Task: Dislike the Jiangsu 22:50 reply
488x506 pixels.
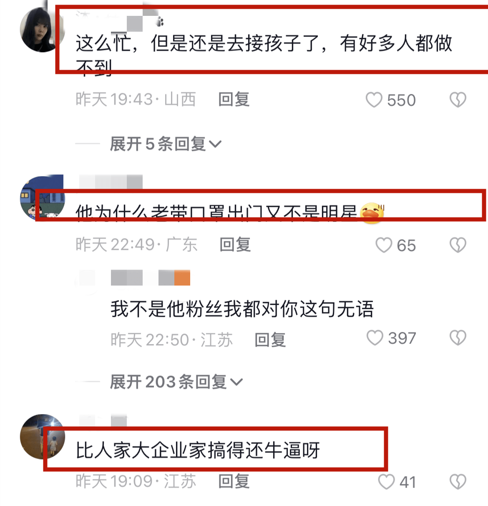Action: (458, 338)
